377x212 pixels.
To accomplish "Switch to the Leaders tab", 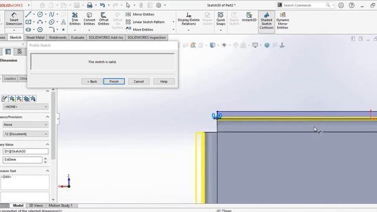I will point(10,78).
